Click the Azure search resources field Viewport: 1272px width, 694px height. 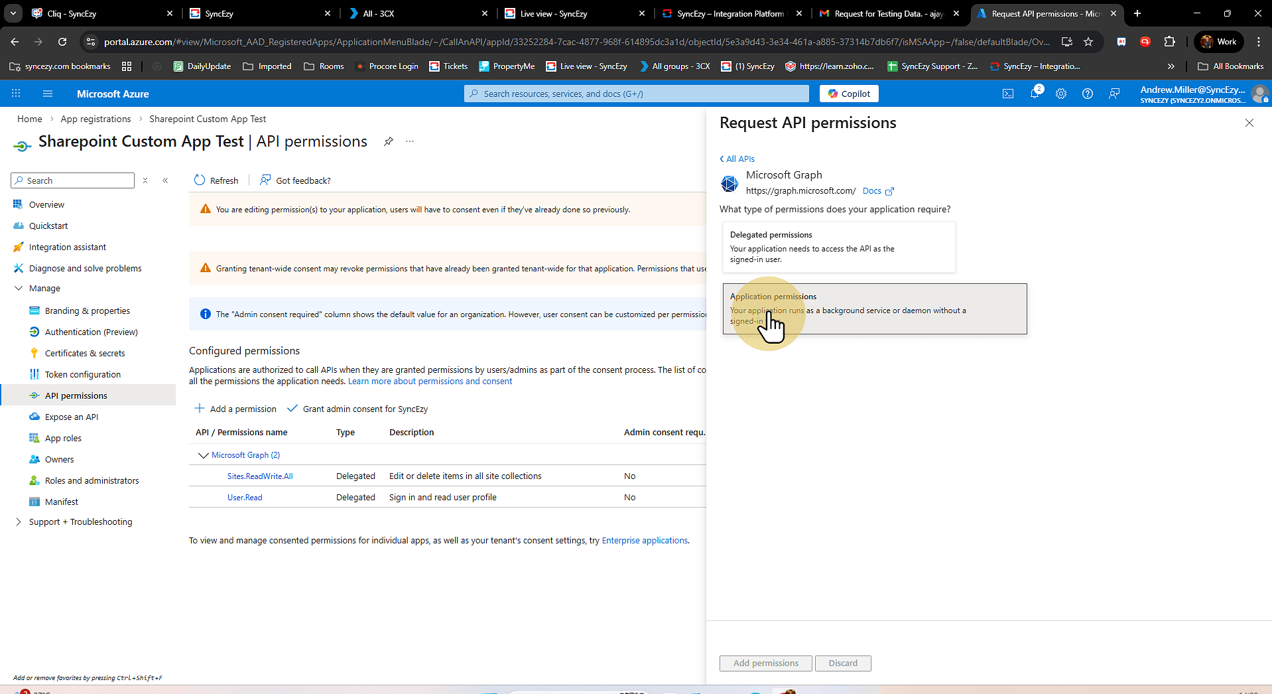637,94
